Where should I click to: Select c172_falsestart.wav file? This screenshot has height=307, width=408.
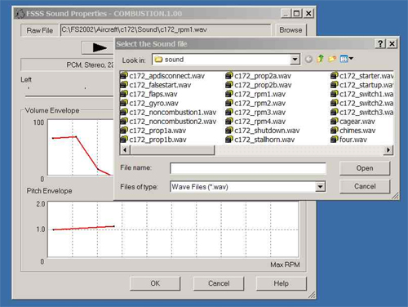[x=156, y=85]
